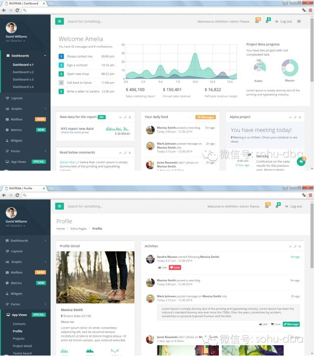Click red Love button under Sandra Momot activity

pyautogui.click(x=175, y=268)
